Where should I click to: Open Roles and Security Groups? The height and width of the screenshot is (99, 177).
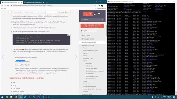point(91,51)
